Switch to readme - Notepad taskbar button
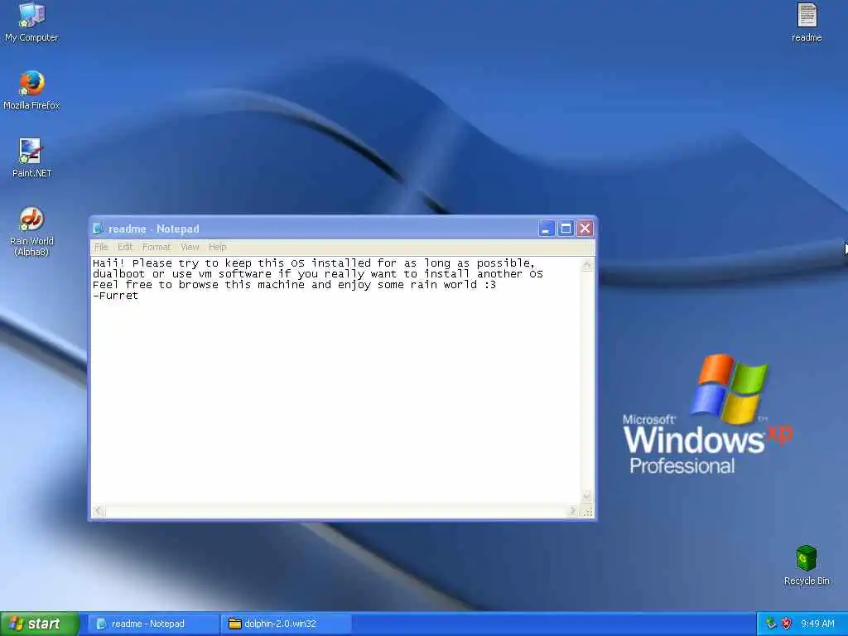The width and height of the screenshot is (848, 636). 153,624
